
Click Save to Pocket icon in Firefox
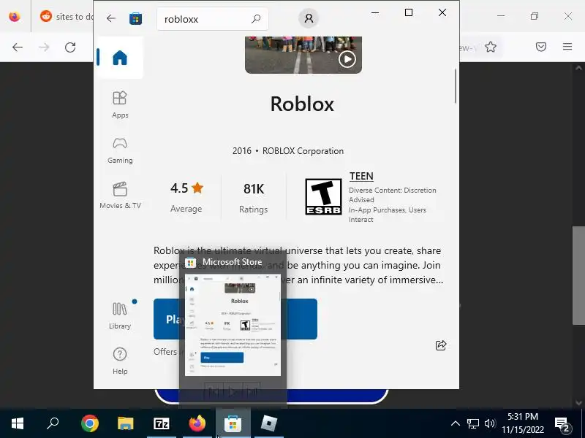(540, 47)
